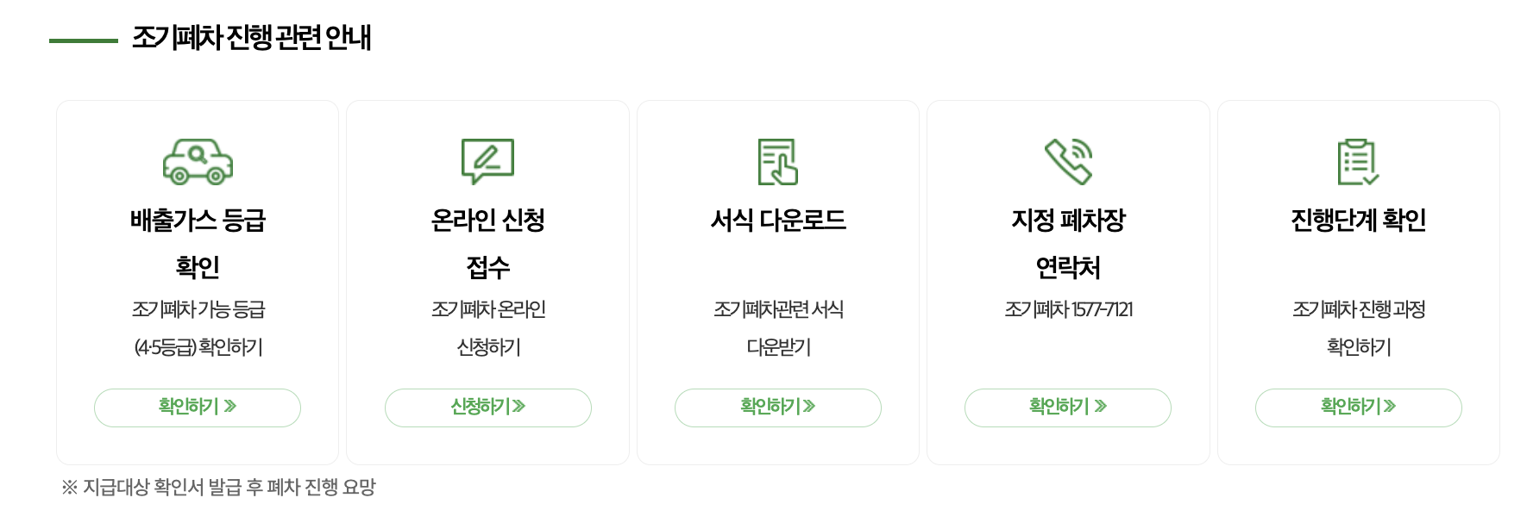Click the telephone icon above 지정 폐차장 연락처
The image size is (1527, 529).
coord(1069,160)
